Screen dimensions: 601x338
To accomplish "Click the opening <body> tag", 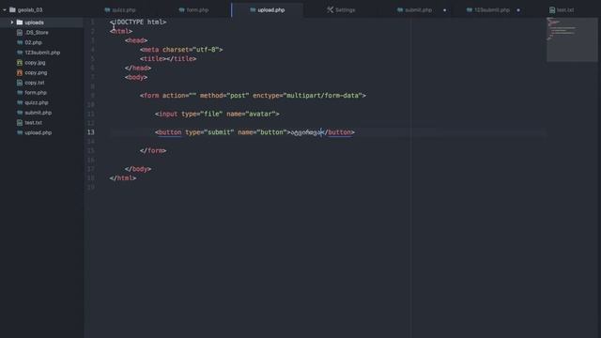I will point(136,77).
